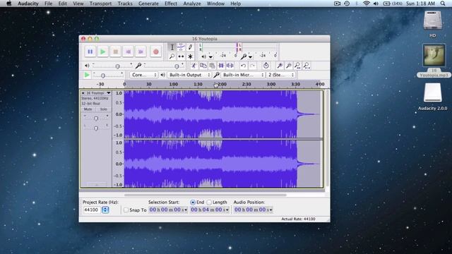Click the Paste icon in edit toolbar
This screenshot has width=452, height=254.
tap(212, 66)
